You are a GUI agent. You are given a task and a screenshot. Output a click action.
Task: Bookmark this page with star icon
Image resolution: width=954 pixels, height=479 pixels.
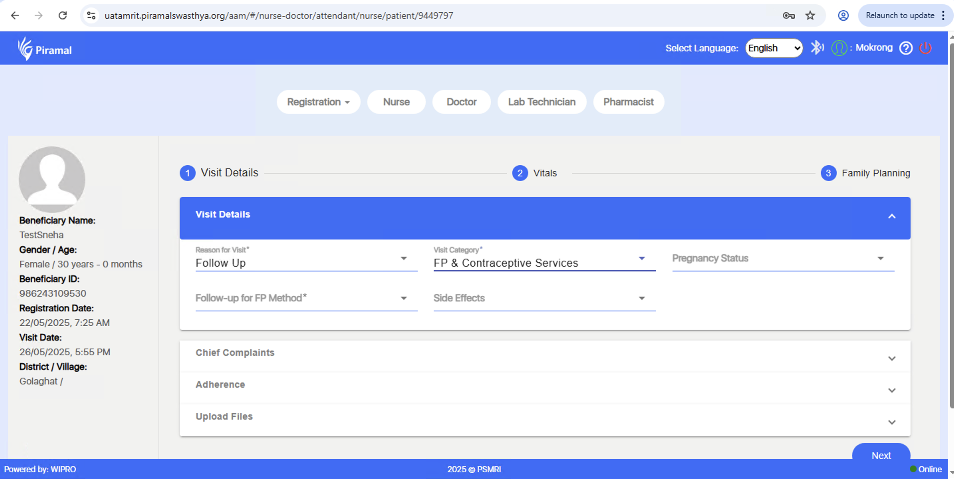tap(810, 16)
